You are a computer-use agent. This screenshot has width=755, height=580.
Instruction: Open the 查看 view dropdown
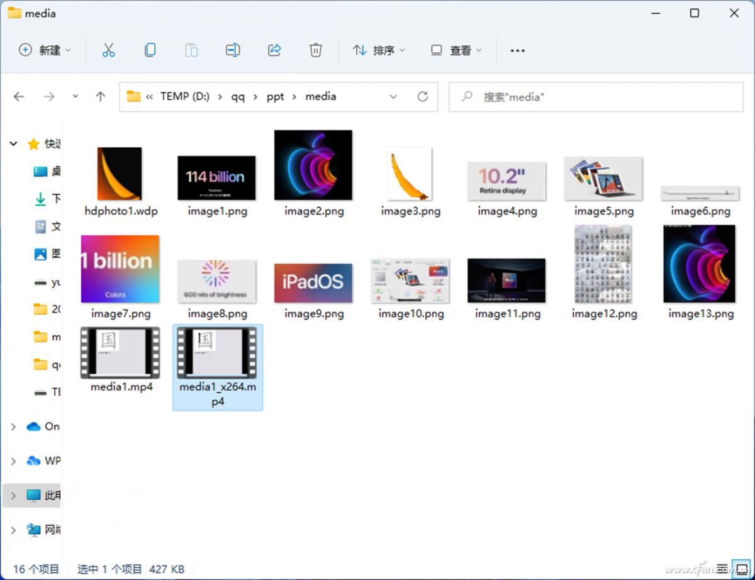coord(456,50)
